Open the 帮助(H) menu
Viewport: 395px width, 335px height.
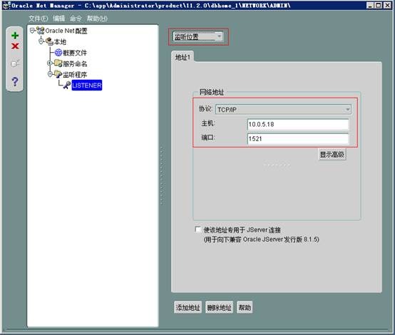pos(97,19)
